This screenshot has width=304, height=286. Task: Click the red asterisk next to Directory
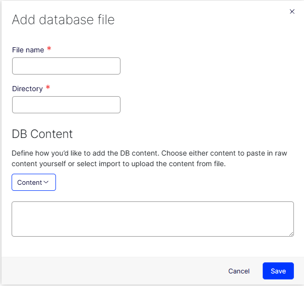tap(48, 87)
